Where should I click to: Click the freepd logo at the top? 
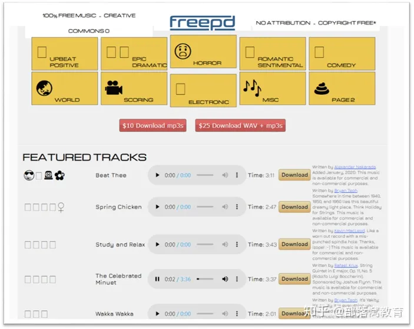point(202,23)
